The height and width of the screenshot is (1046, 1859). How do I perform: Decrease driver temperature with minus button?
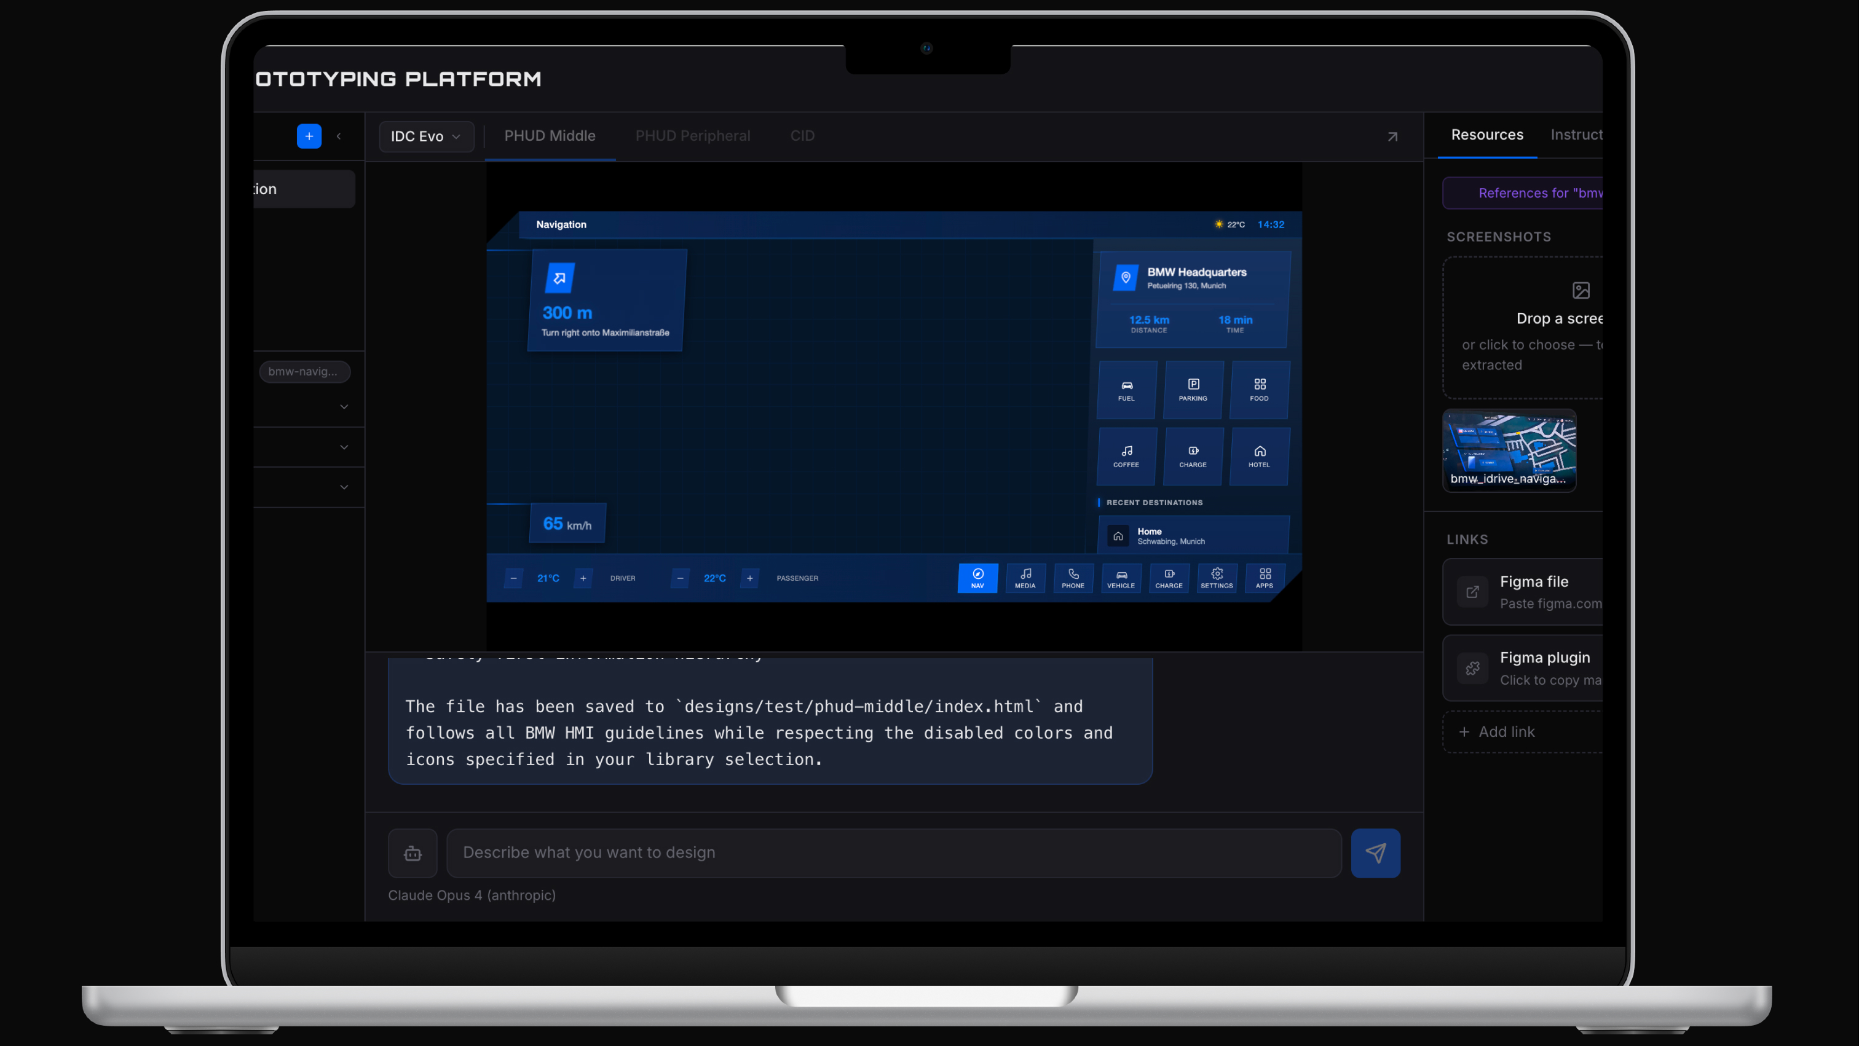[x=513, y=578]
